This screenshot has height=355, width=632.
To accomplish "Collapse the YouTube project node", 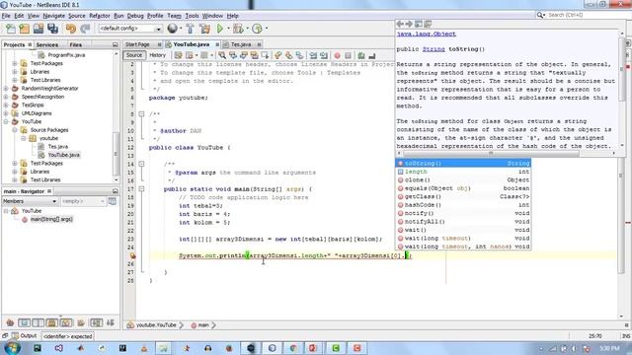I will pos(6,121).
